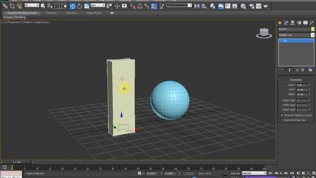
Task: Expand the Polygon Modeling panel
Action: click(14, 17)
